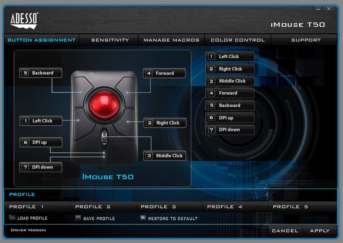343x243 pixels.
Task: Click the DPI up label beside the mouse image
Action: pyautogui.click(x=40, y=142)
